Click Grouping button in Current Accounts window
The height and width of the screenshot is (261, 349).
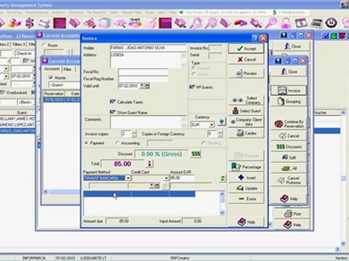coord(289,101)
